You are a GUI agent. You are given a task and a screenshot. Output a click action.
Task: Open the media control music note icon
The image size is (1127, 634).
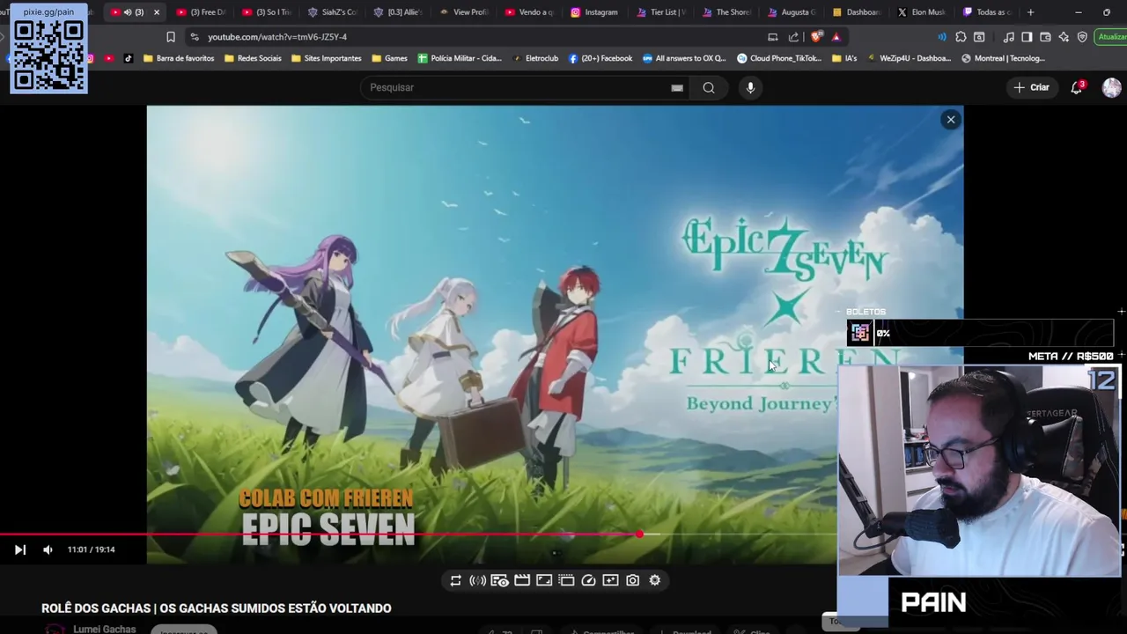click(1009, 37)
